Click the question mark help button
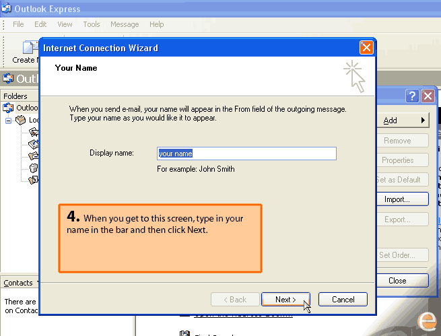 [x=412, y=96]
